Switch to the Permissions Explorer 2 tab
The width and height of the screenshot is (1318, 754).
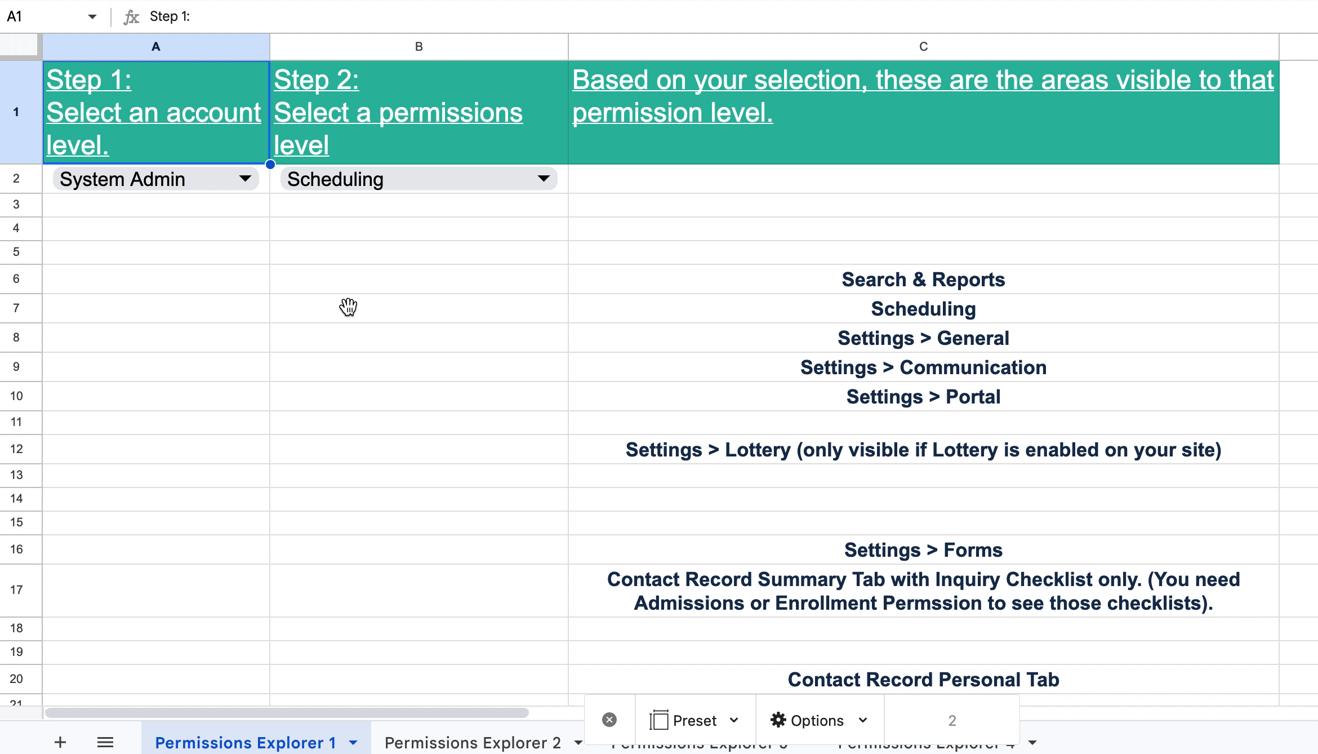point(472,743)
